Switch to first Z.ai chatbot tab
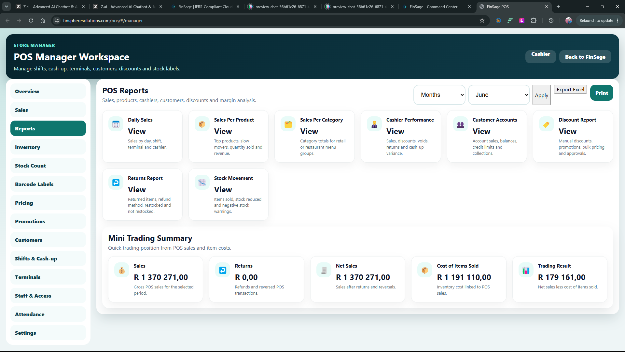This screenshot has width=625, height=352. [49, 7]
